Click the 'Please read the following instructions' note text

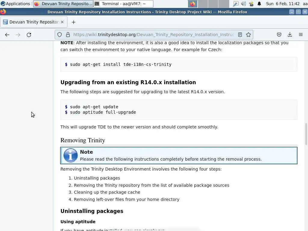171,159
